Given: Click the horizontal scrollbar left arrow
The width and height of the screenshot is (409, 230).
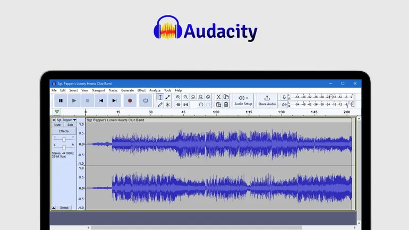Looking at the screenshot, I should (x=88, y=228).
